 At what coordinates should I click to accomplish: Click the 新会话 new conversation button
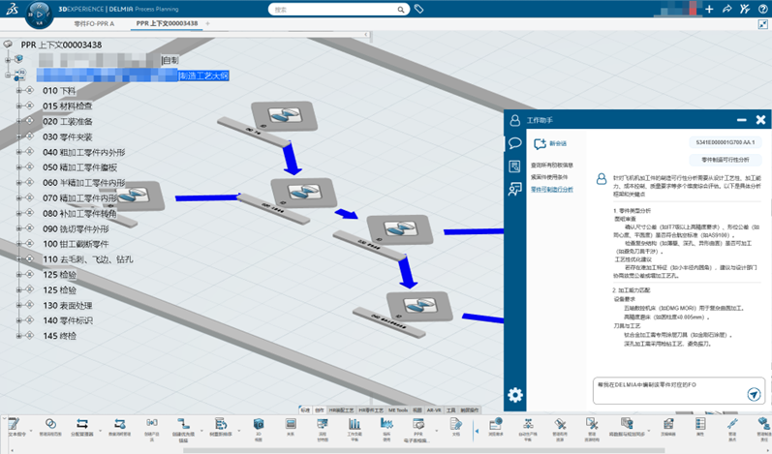coord(550,143)
